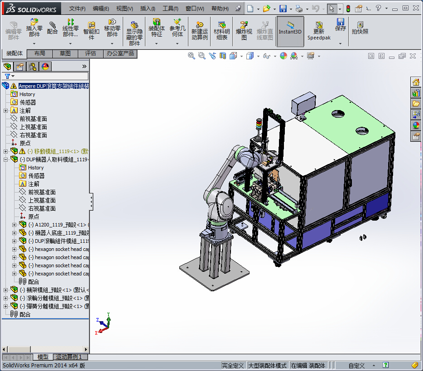Open the DisplayManager tab icon
Screen dimensions: 423x371
coord(45,67)
